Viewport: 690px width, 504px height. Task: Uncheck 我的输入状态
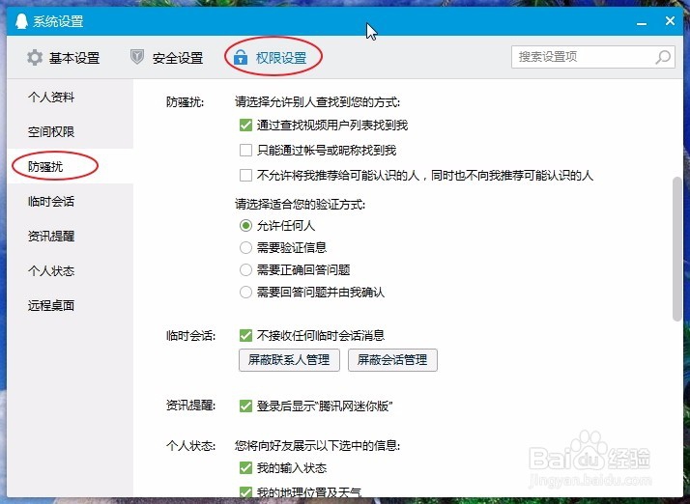(245, 467)
